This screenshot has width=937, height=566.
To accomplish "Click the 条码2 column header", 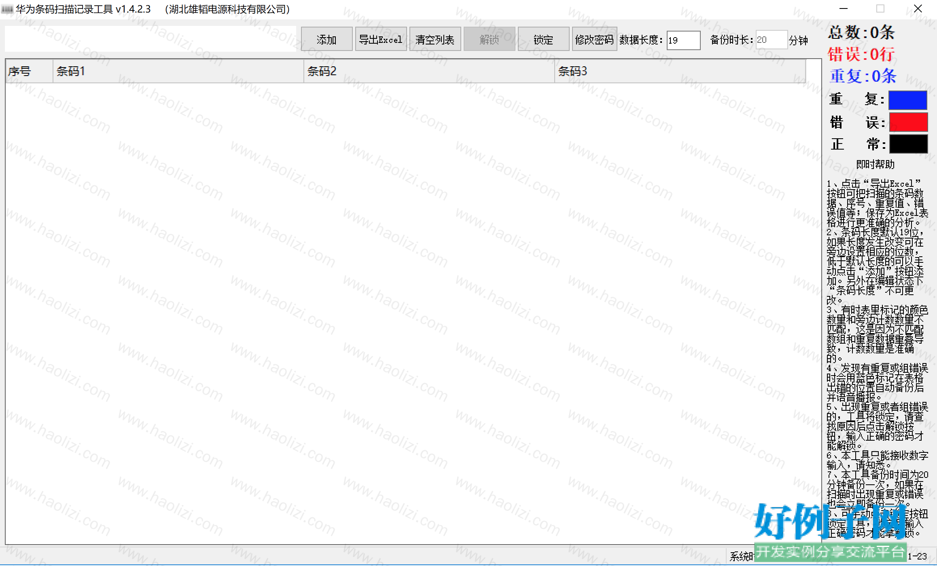I will pyautogui.click(x=429, y=72).
